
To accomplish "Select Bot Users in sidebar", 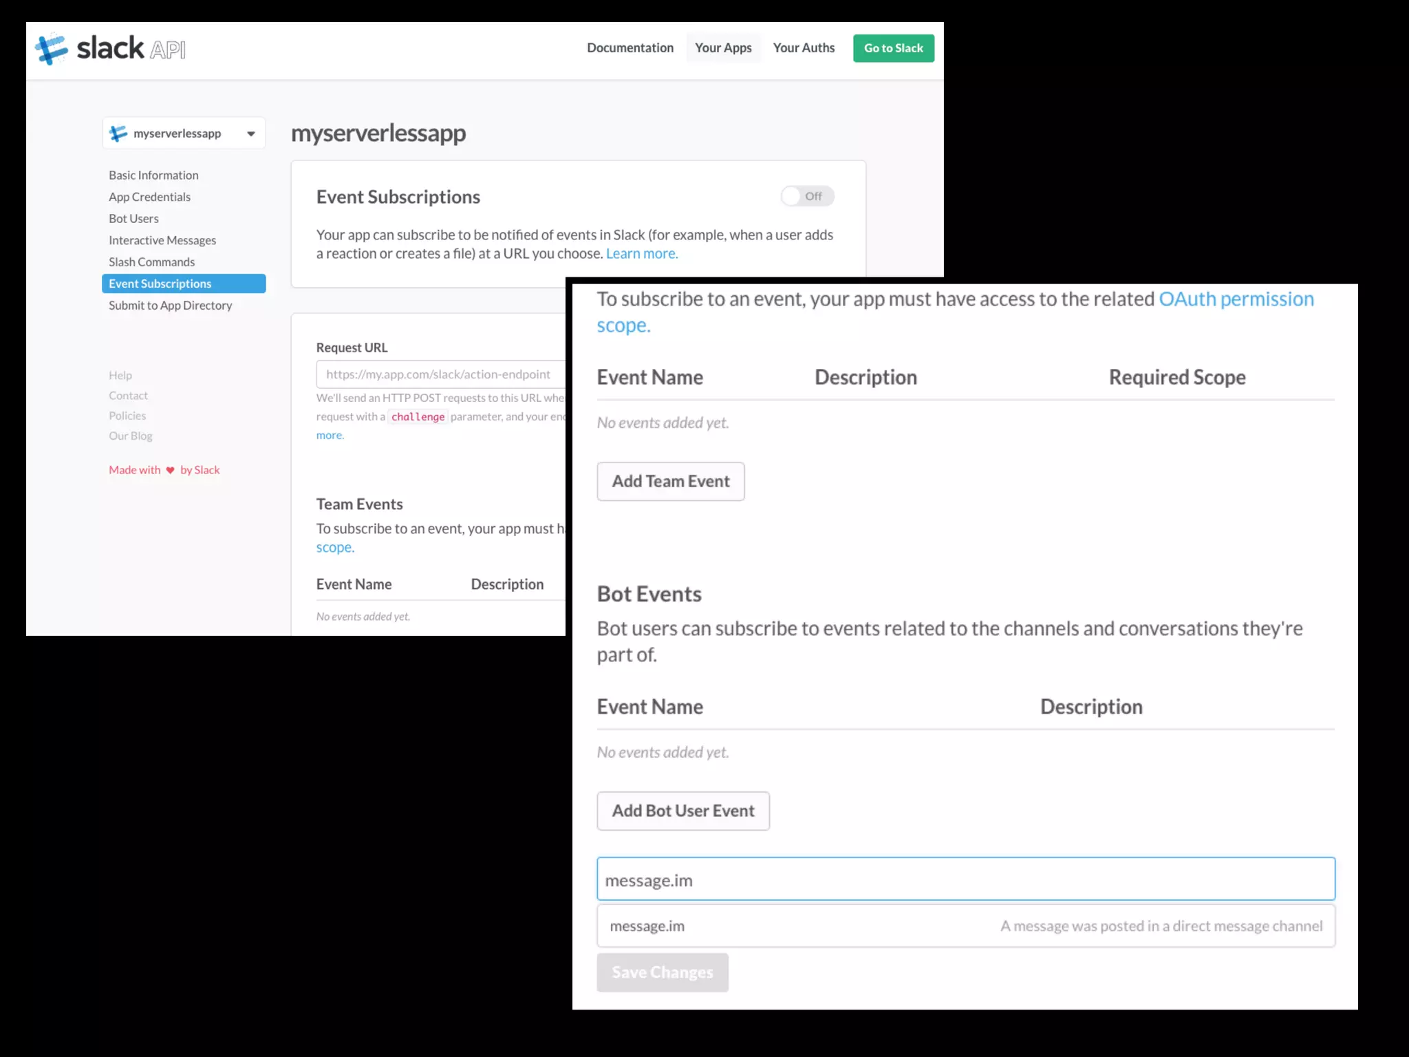I will coord(133,219).
